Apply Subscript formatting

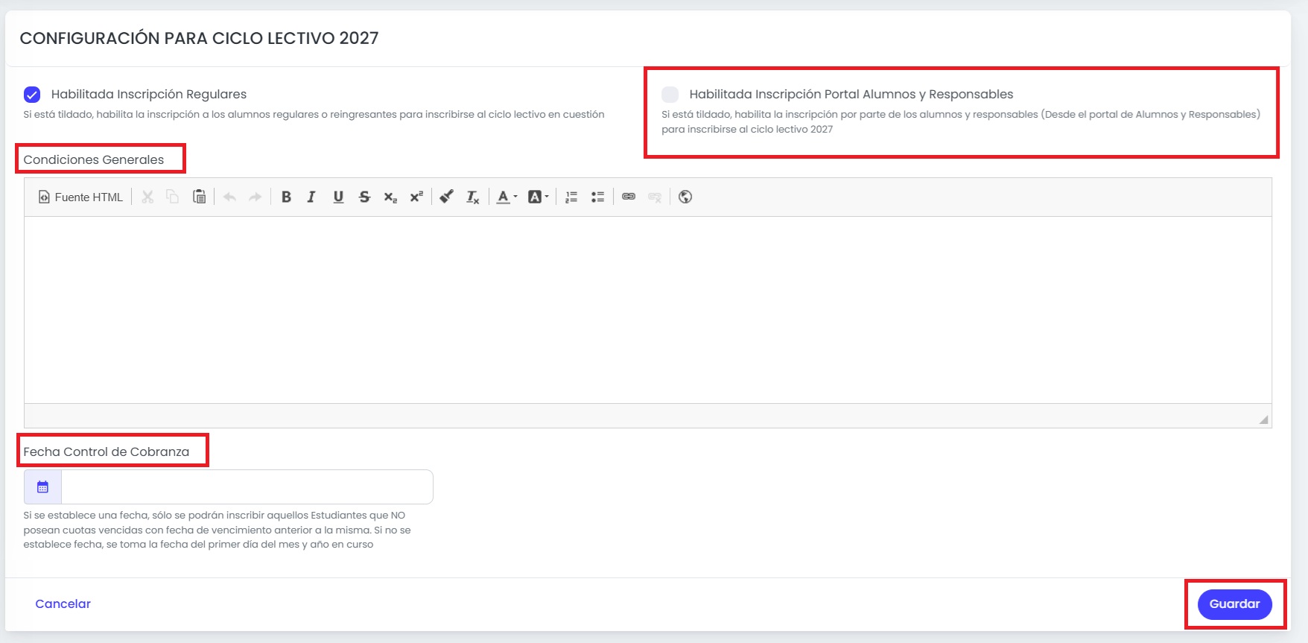click(x=390, y=197)
